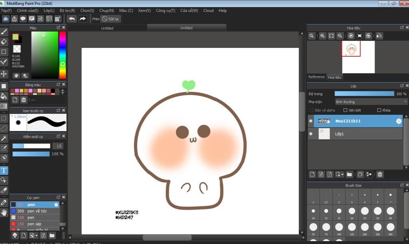Add a new color to the palette

point(15,99)
